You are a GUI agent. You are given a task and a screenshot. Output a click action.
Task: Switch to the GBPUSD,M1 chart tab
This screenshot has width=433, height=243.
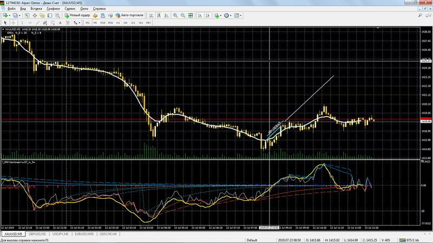point(38,234)
